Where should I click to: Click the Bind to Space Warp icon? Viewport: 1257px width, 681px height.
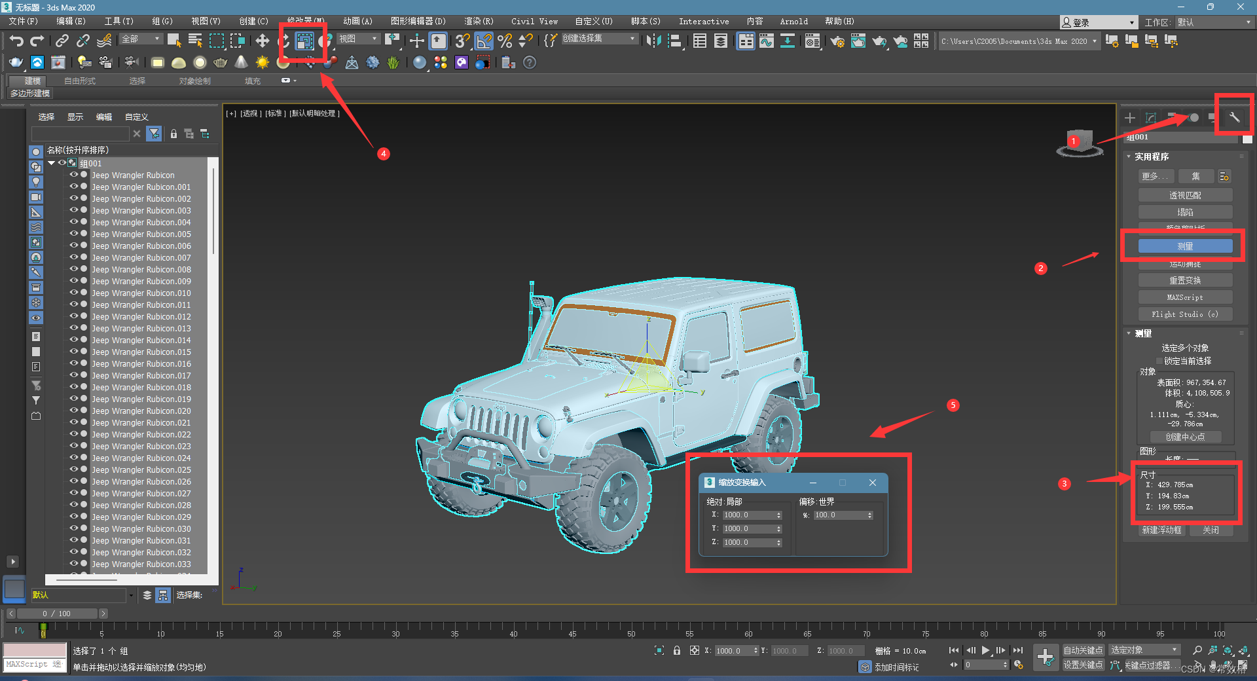point(104,41)
